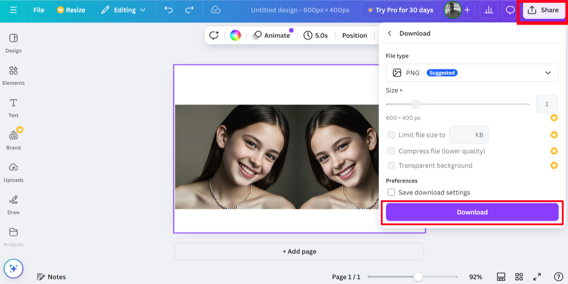Click the Page 1 / 1 indicator
The width and height of the screenshot is (568, 284).
coord(346,277)
